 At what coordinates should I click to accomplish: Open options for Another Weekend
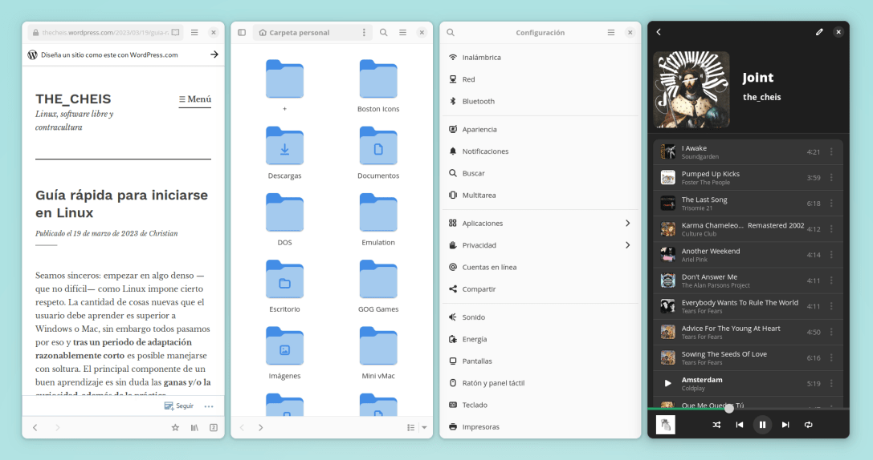coord(831,255)
